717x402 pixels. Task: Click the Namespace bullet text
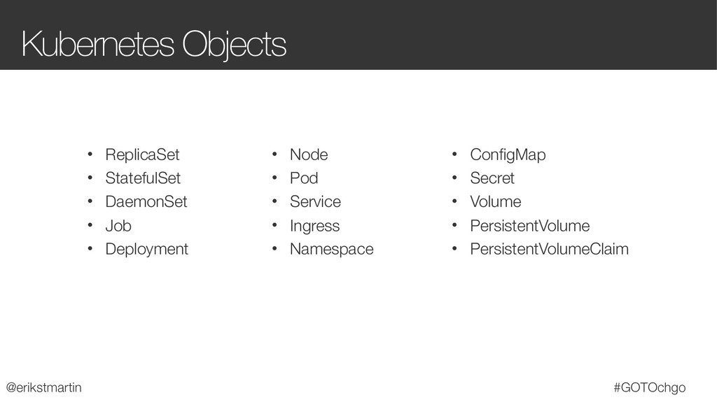tap(331, 250)
